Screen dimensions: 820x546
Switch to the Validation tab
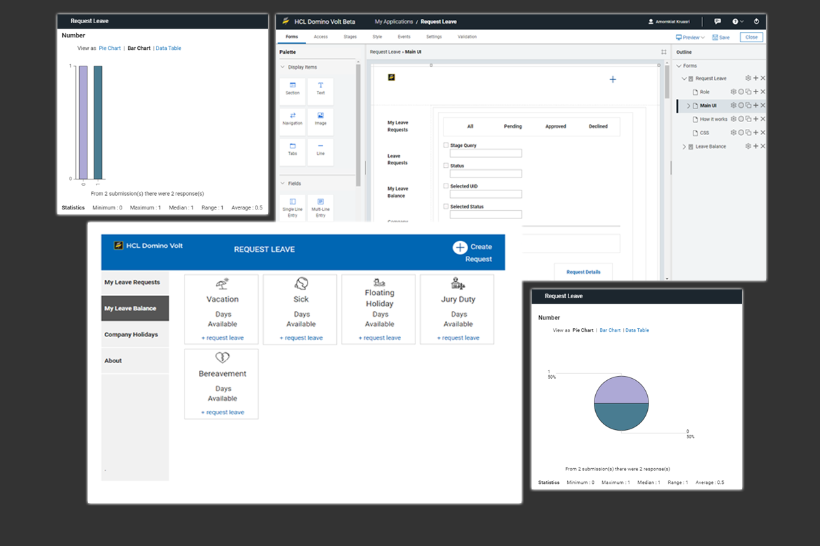[x=467, y=37]
